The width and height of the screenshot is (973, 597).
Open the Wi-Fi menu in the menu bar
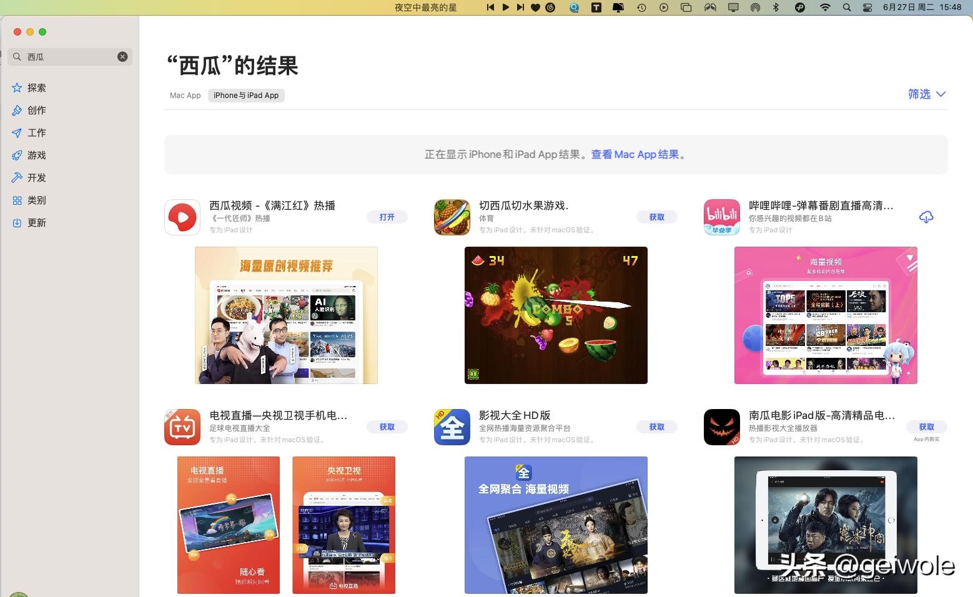(825, 8)
